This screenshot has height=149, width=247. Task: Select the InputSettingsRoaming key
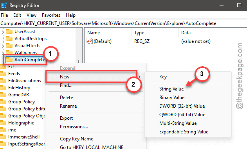point(27,144)
